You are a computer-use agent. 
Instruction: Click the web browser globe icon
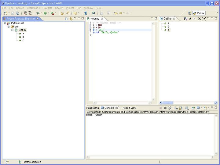point(94,13)
